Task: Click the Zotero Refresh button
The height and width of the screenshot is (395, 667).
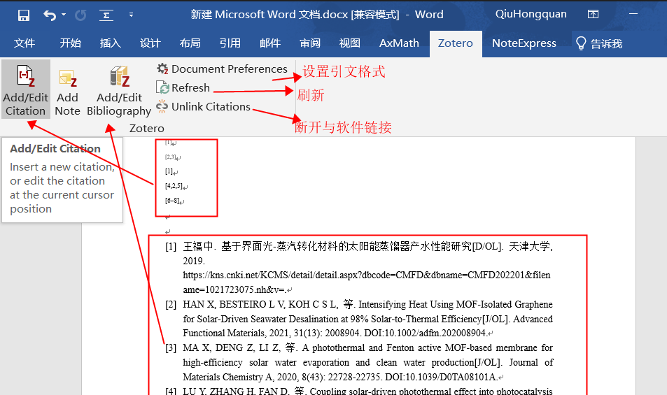Action: 183,88
